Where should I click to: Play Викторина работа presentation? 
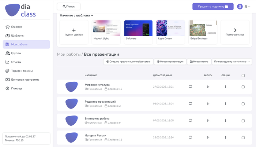208,121
